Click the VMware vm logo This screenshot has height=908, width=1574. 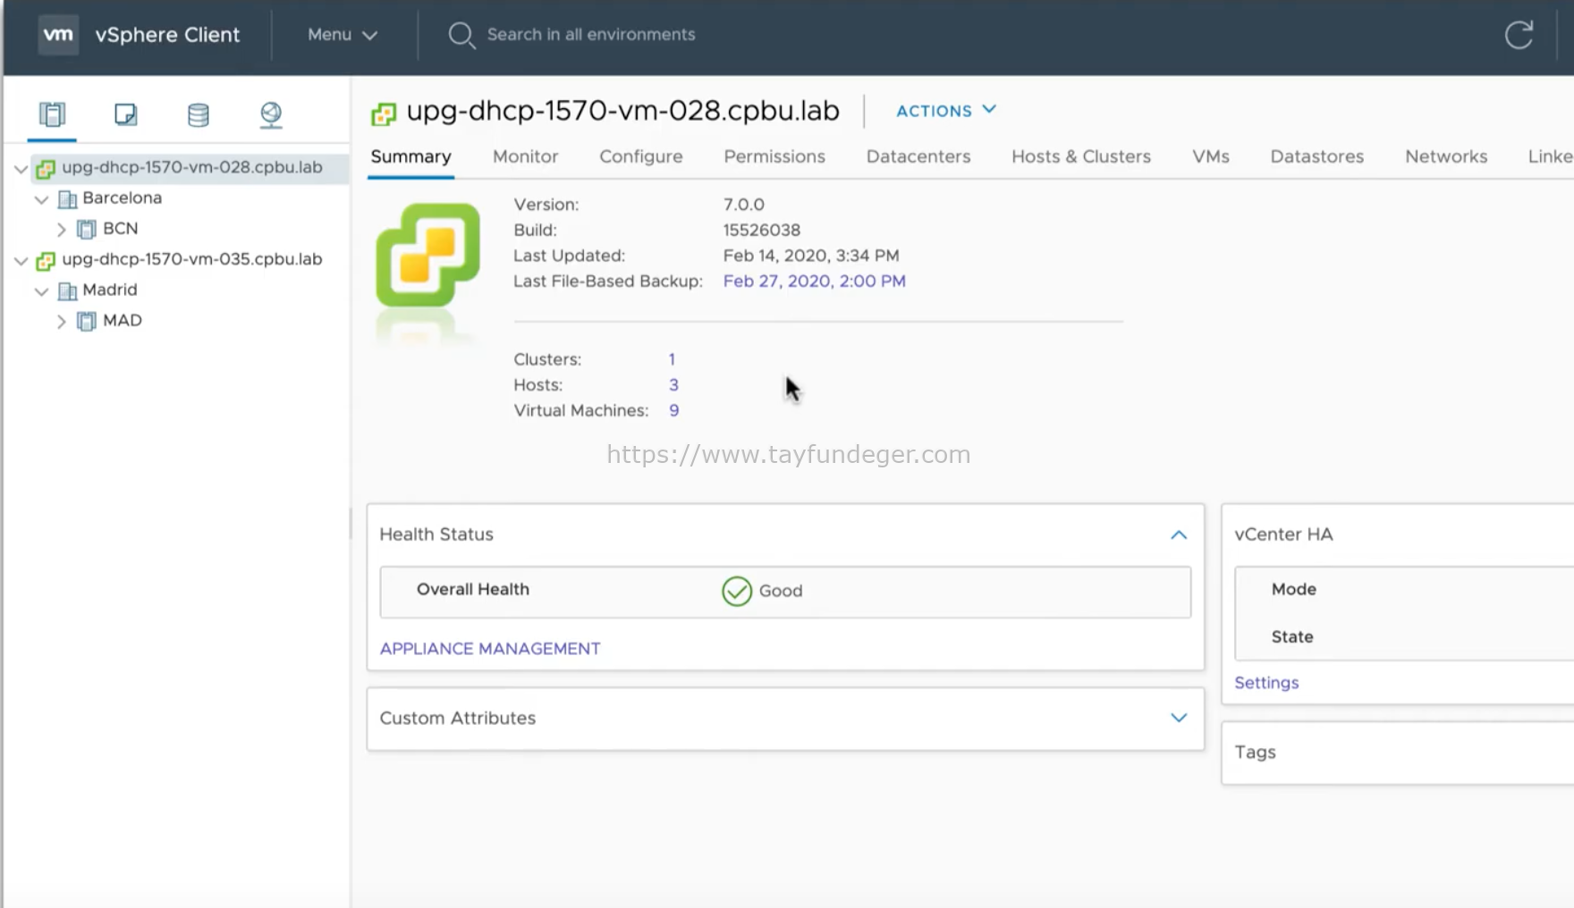[58, 35]
